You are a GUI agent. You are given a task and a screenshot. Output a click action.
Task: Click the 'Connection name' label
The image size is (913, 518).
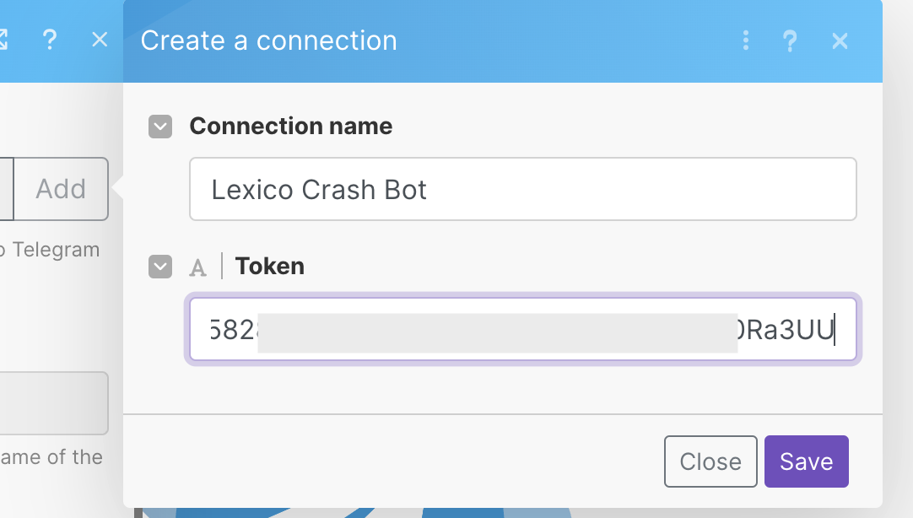click(290, 127)
